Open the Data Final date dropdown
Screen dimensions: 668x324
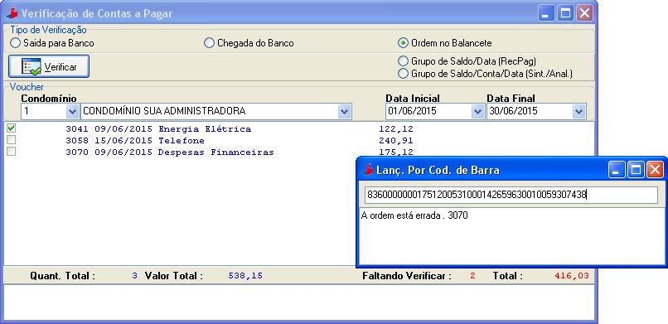[578, 112]
